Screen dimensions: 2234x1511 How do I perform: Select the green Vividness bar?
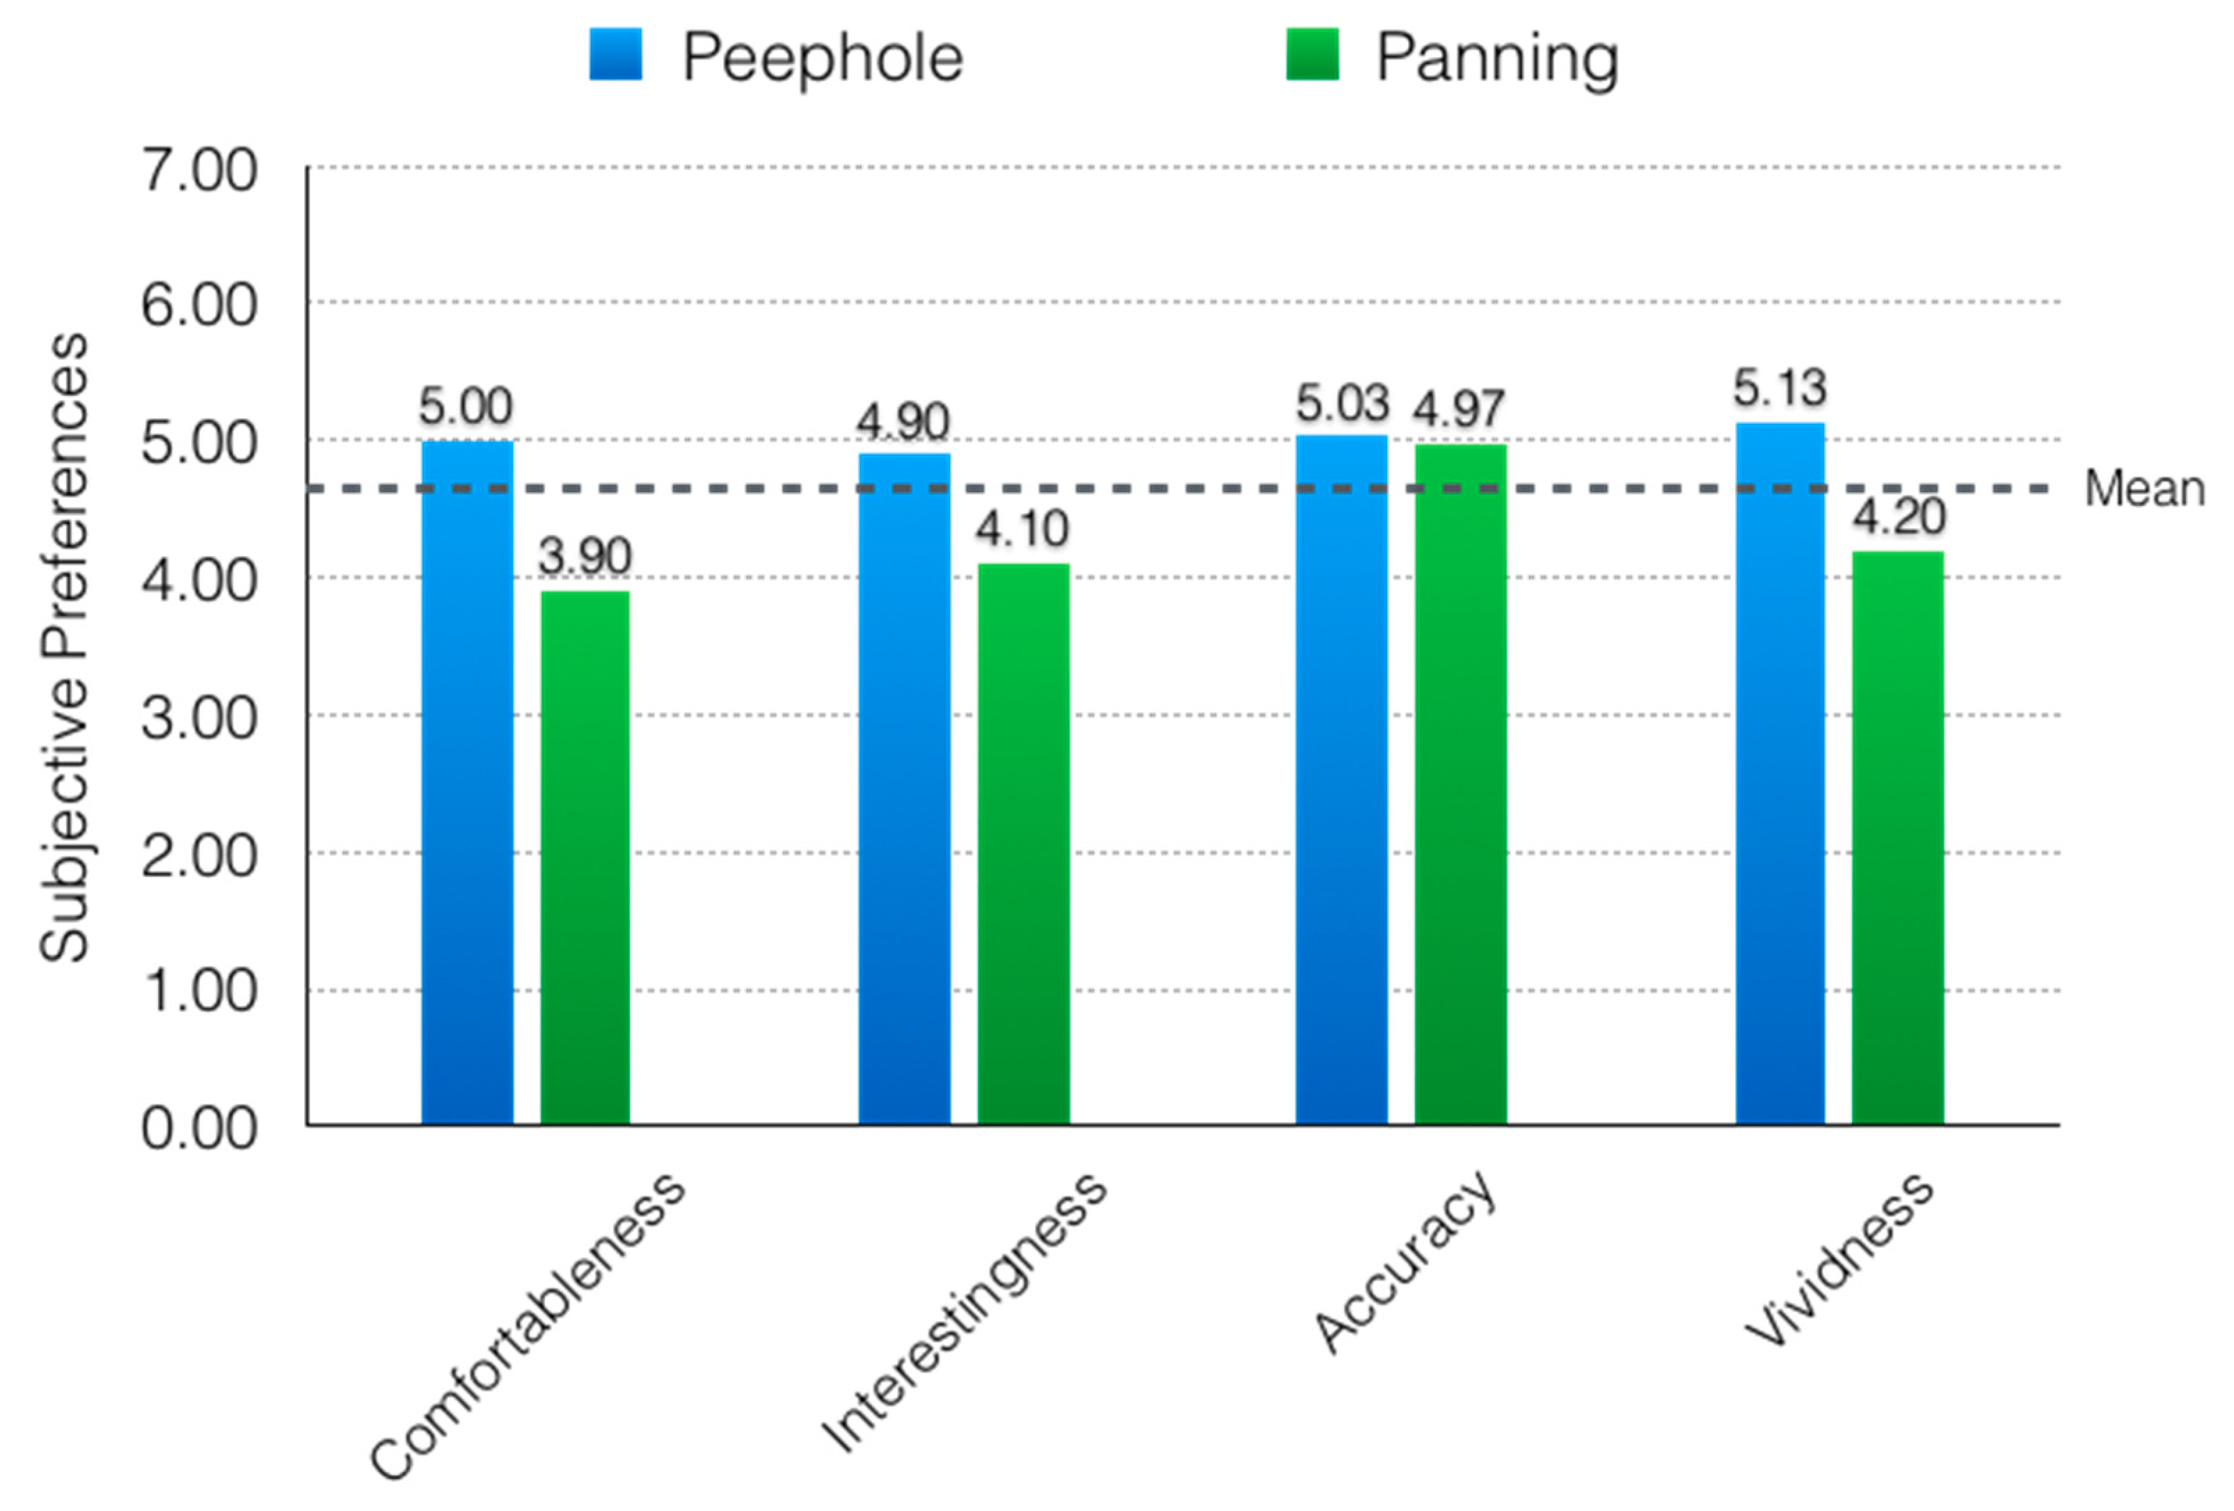coord(1898,837)
